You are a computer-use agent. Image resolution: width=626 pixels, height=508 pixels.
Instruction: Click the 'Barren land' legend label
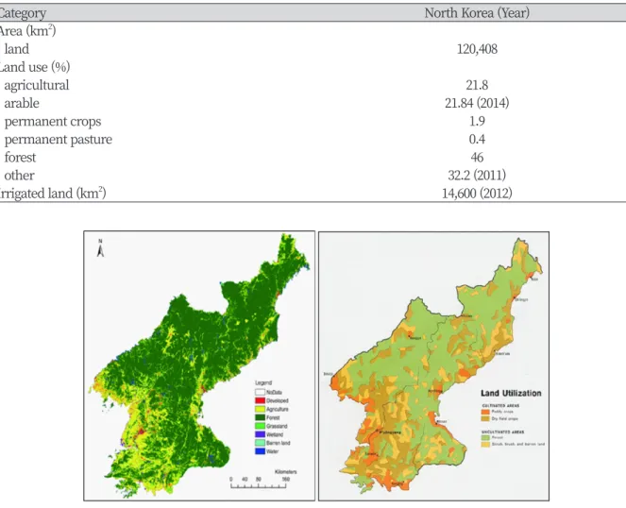(x=279, y=443)
